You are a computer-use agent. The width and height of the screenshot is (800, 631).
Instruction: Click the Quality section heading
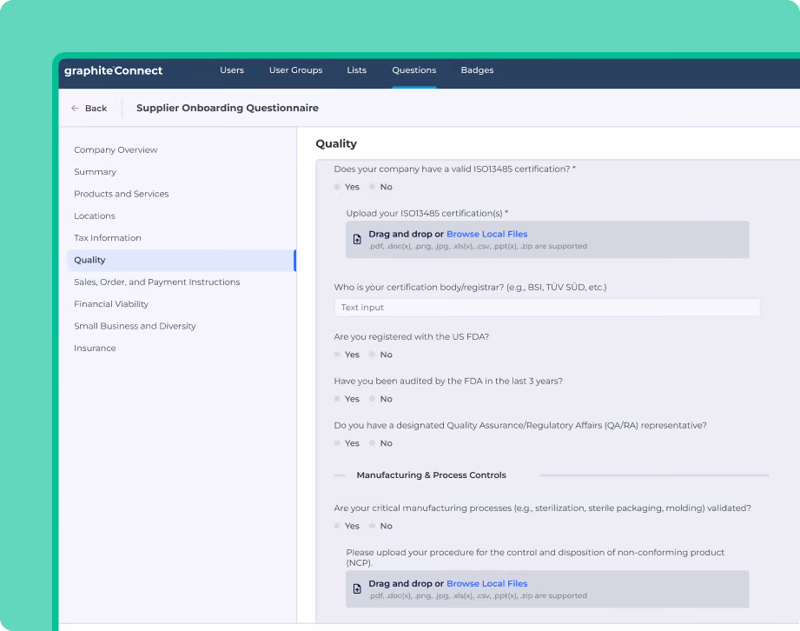pos(336,143)
